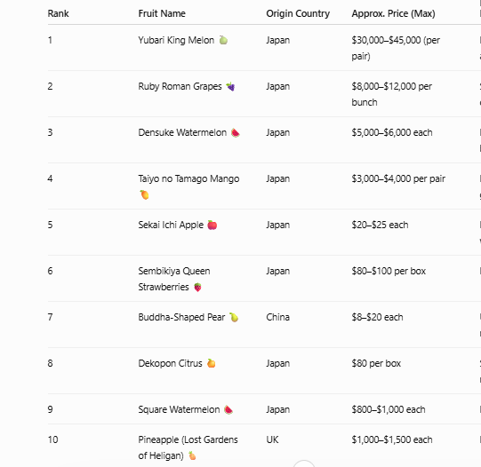Click the strawberry emoji next to Strawberries
The width and height of the screenshot is (481, 467).
198,288
